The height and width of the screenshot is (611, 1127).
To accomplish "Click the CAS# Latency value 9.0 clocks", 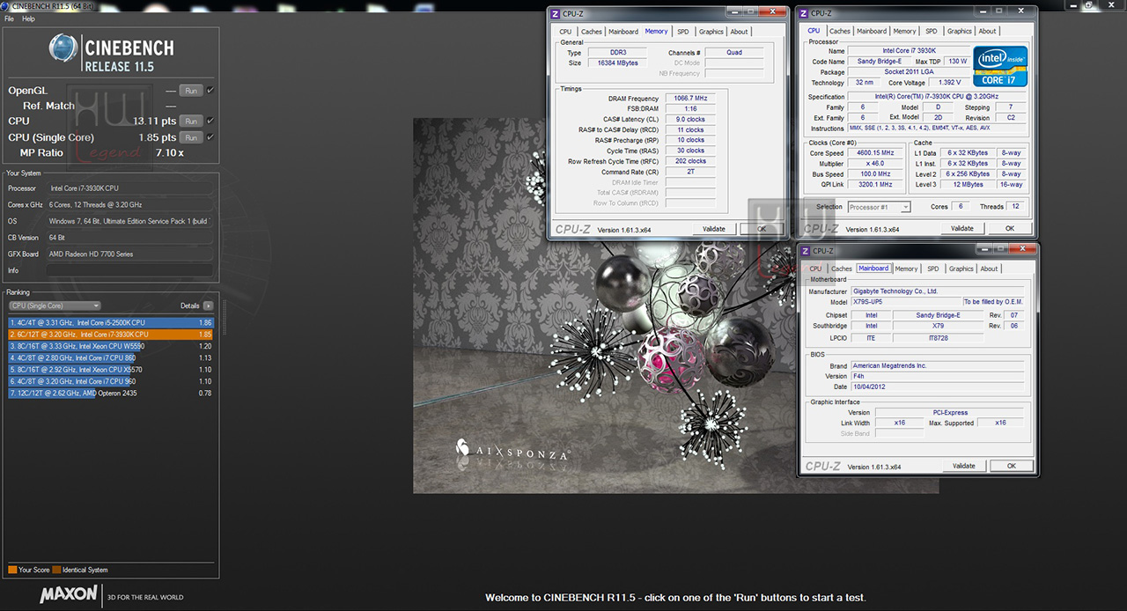I will (690, 119).
